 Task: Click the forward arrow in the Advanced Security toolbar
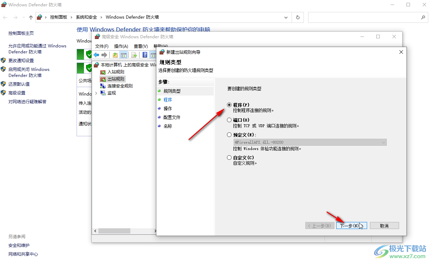[x=104, y=55]
